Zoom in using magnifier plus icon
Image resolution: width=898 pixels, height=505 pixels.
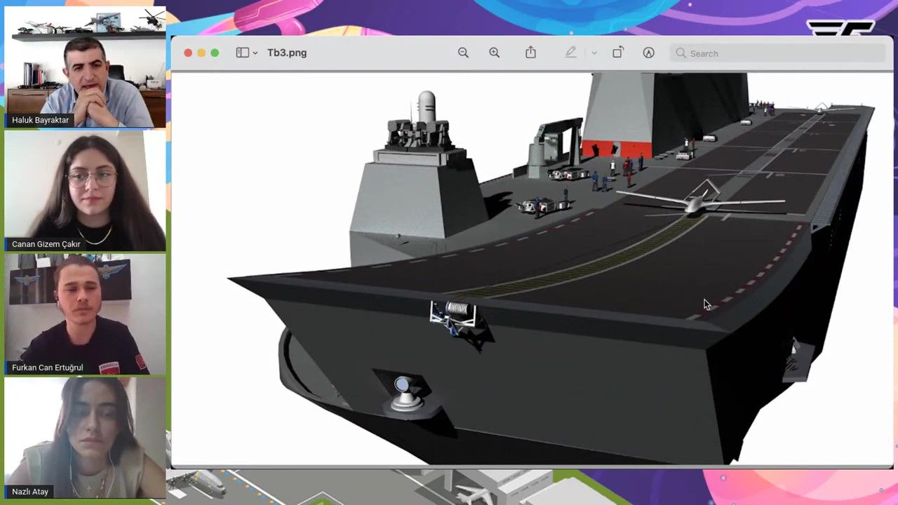(x=495, y=53)
